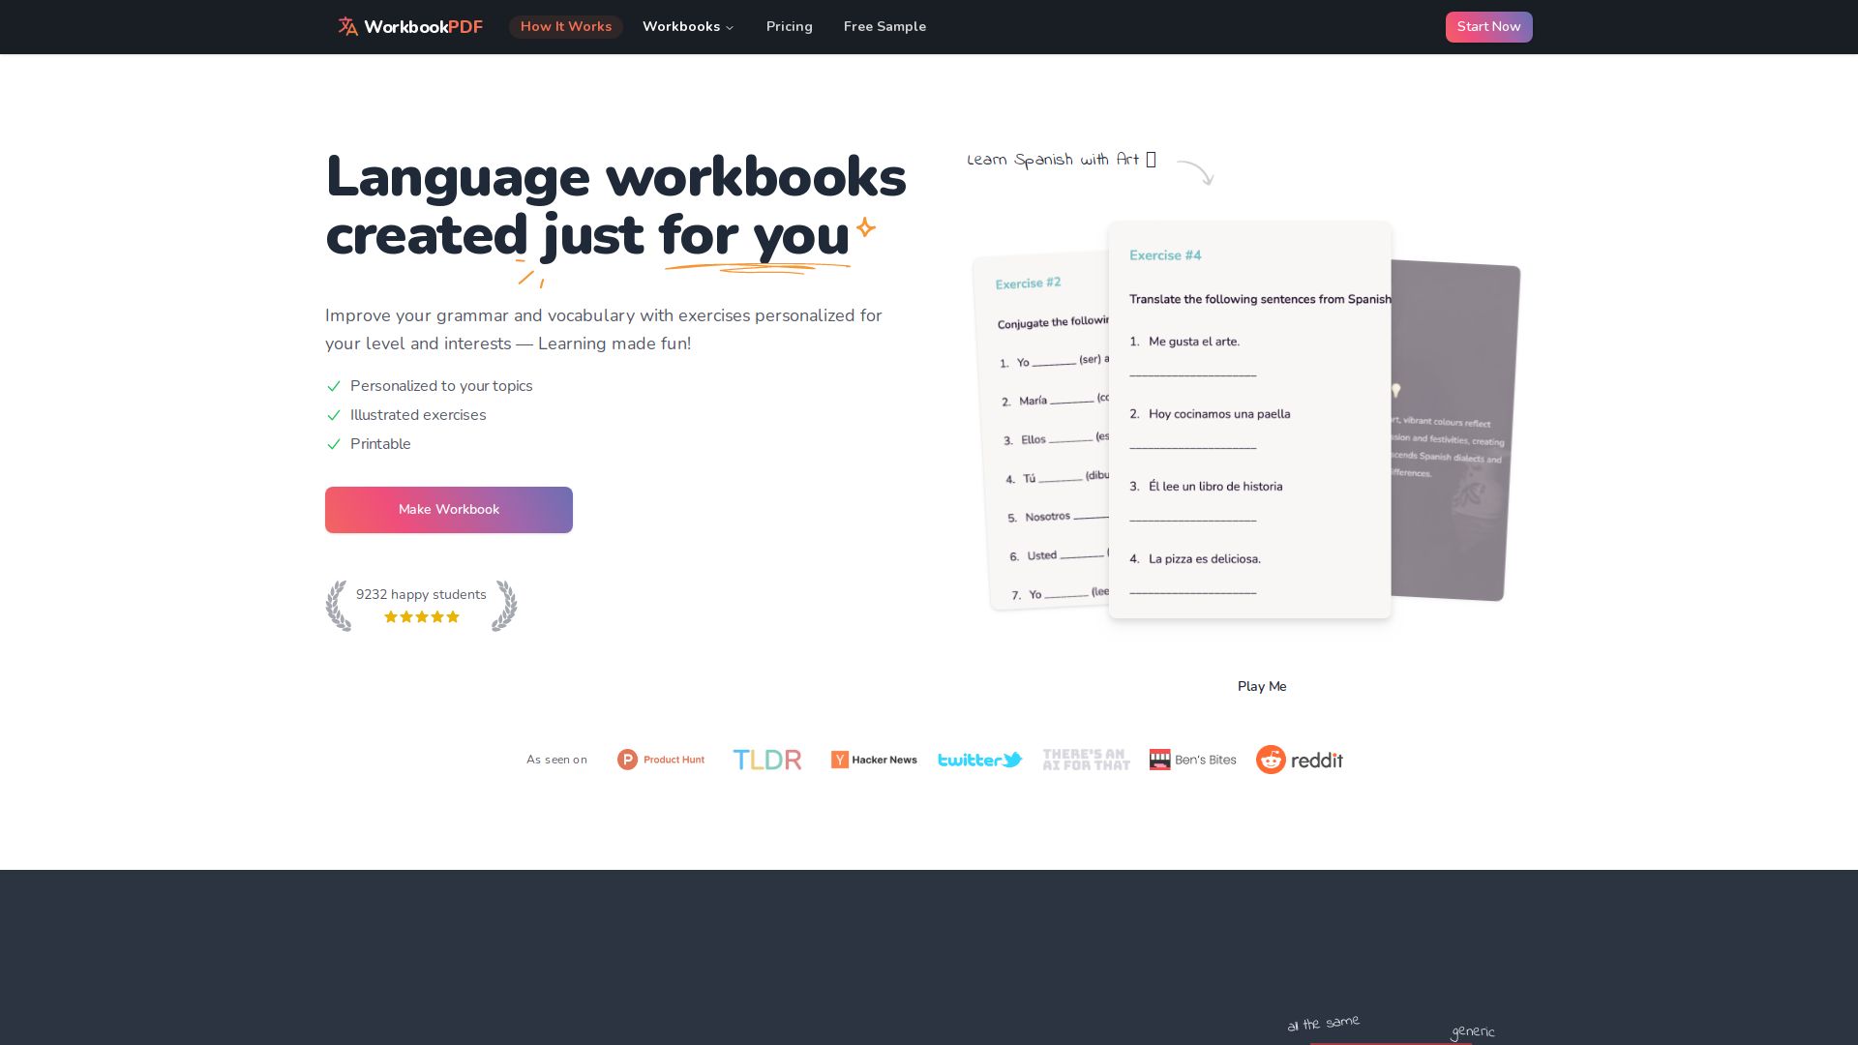The width and height of the screenshot is (1858, 1045).
Task: Click the Hacker News logo
Action: 874,760
